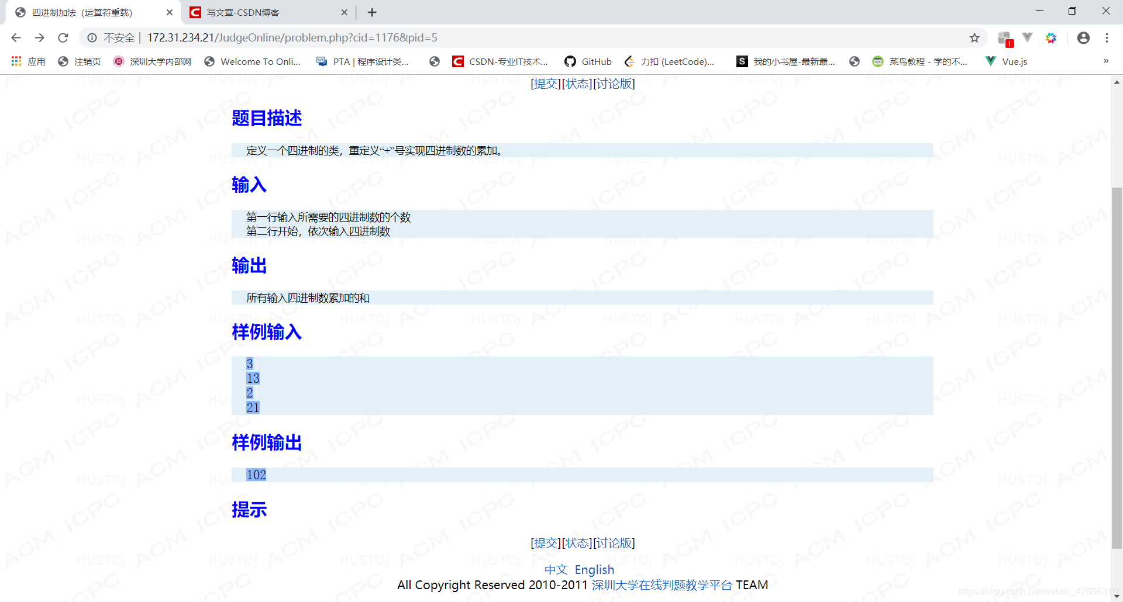Click the back navigation arrow
Viewport: 1123px width, 602px height.
click(x=16, y=37)
